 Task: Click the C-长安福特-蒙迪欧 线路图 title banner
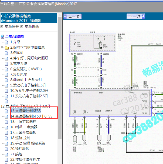pos(29,18)
